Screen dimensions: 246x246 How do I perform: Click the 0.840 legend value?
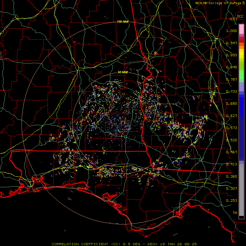coord(232,67)
